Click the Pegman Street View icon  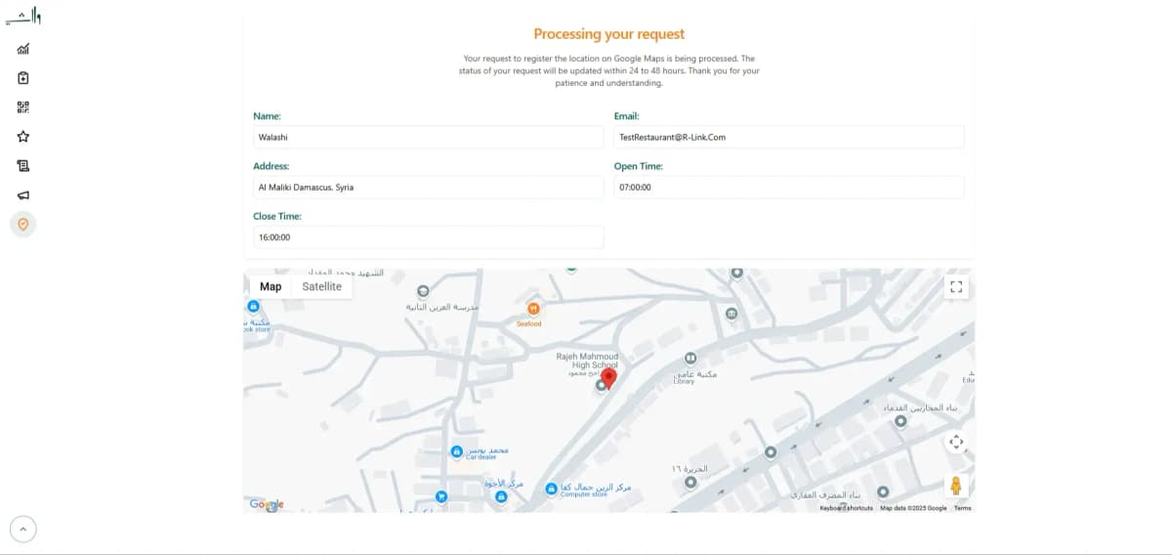pyautogui.click(x=955, y=486)
